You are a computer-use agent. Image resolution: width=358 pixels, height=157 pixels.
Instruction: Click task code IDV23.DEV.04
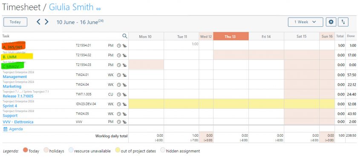tap(86, 104)
